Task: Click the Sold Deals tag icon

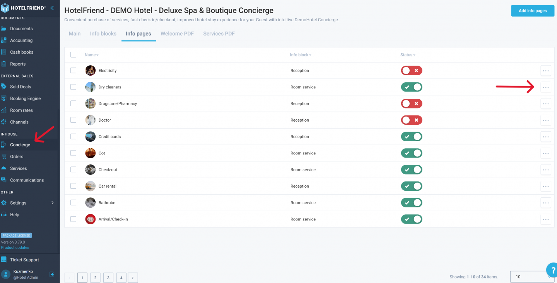Action: pyautogui.click(x=4, y=86)
